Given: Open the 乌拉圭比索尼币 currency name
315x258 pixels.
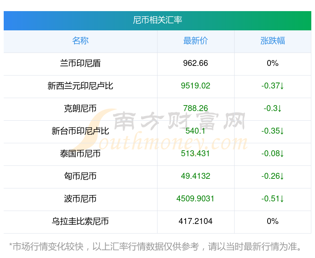Looking at the screenshot, I should tap(80, 221).
